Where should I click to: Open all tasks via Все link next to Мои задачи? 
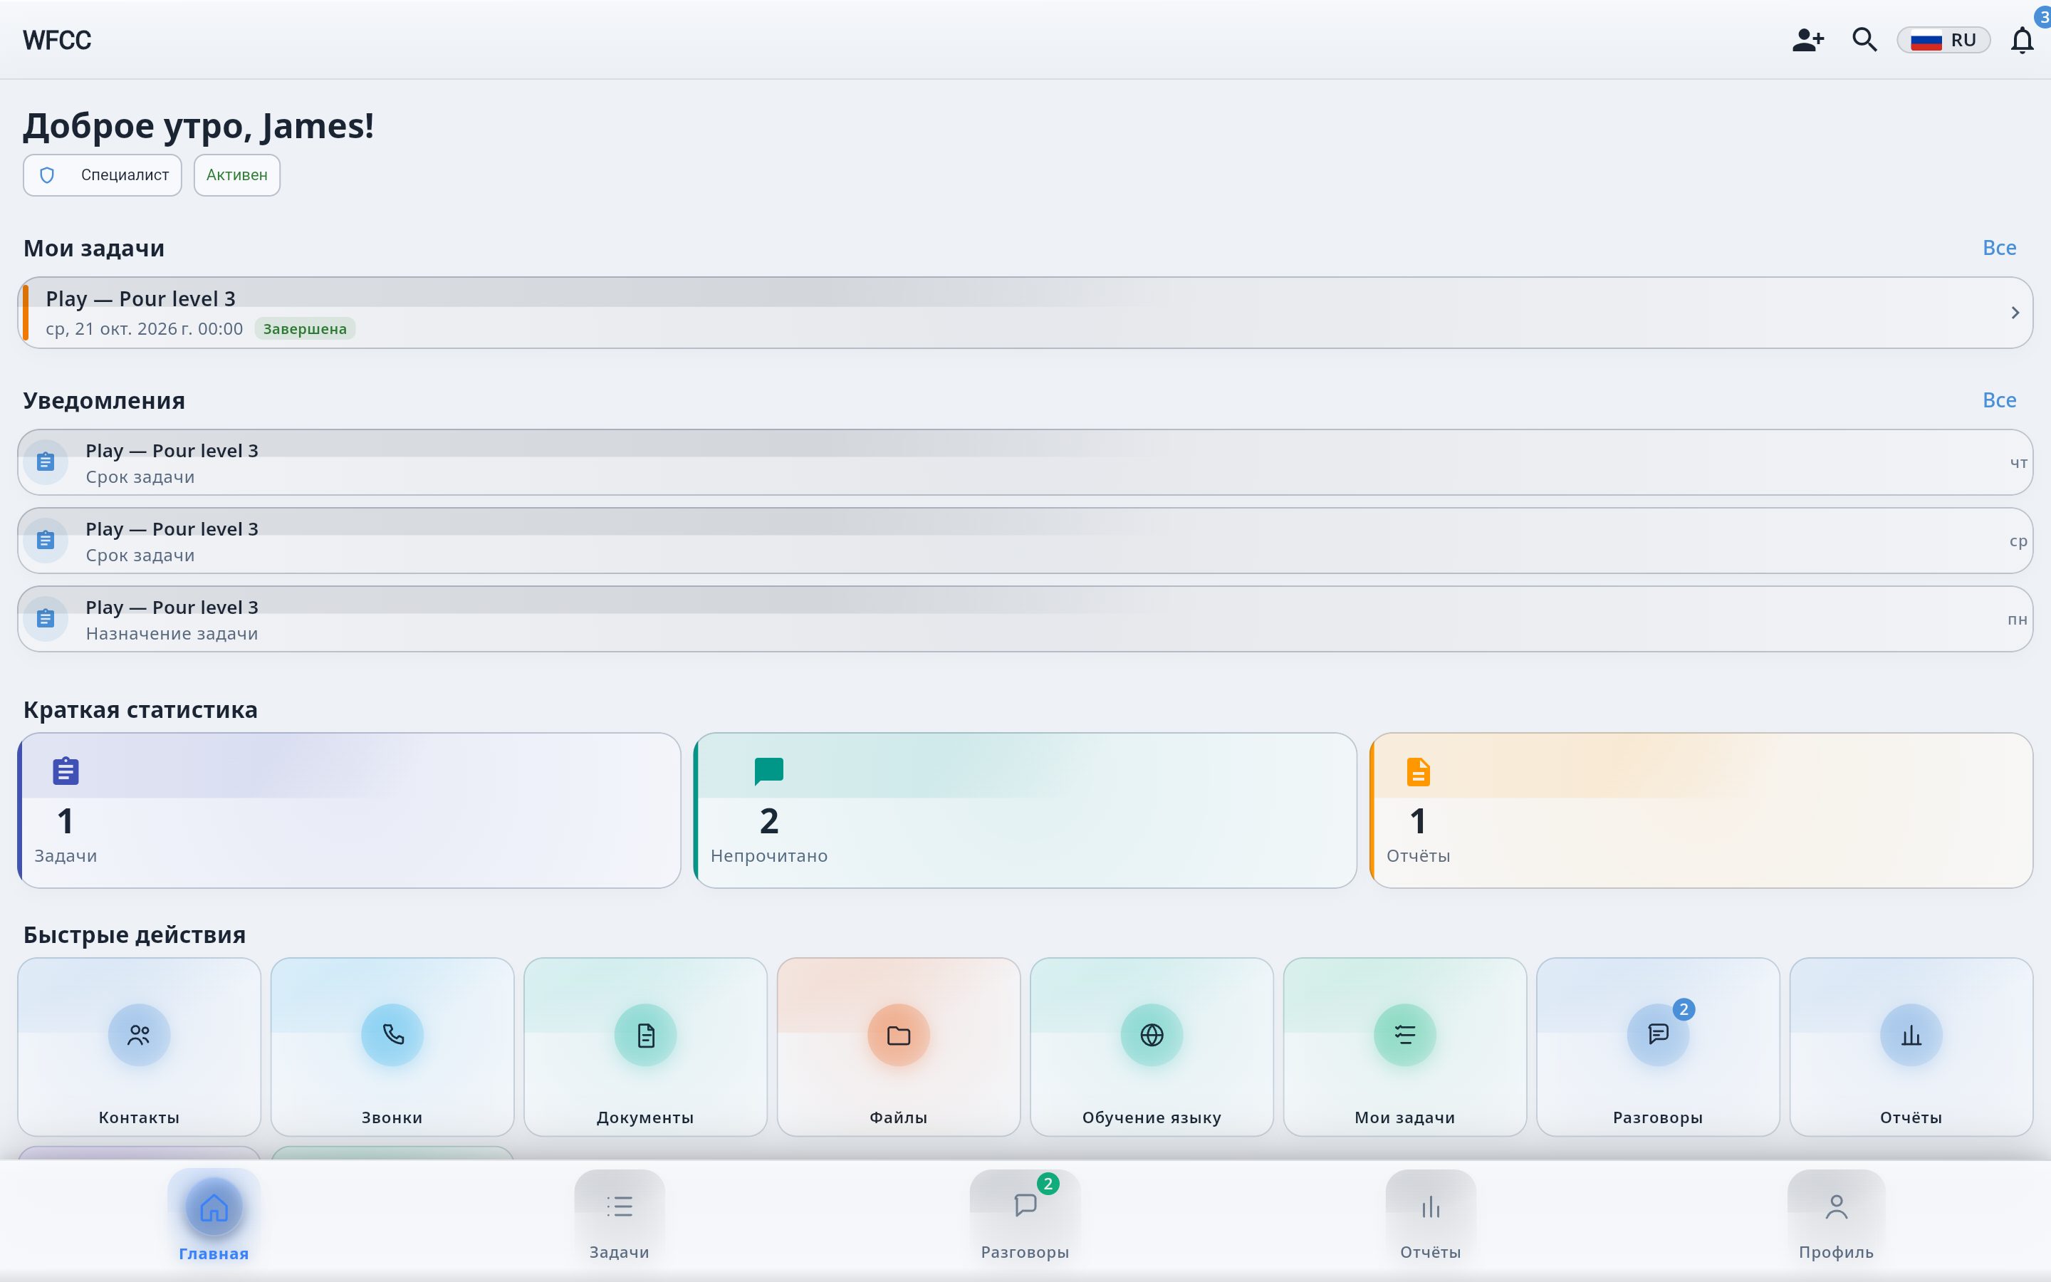point(1999,248)
